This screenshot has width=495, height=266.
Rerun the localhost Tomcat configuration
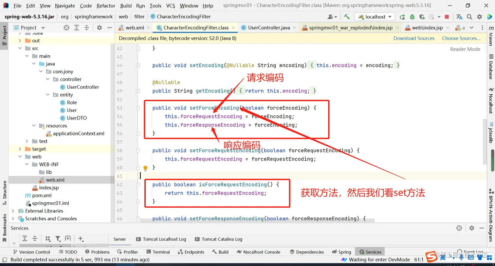tap(402, 17)
